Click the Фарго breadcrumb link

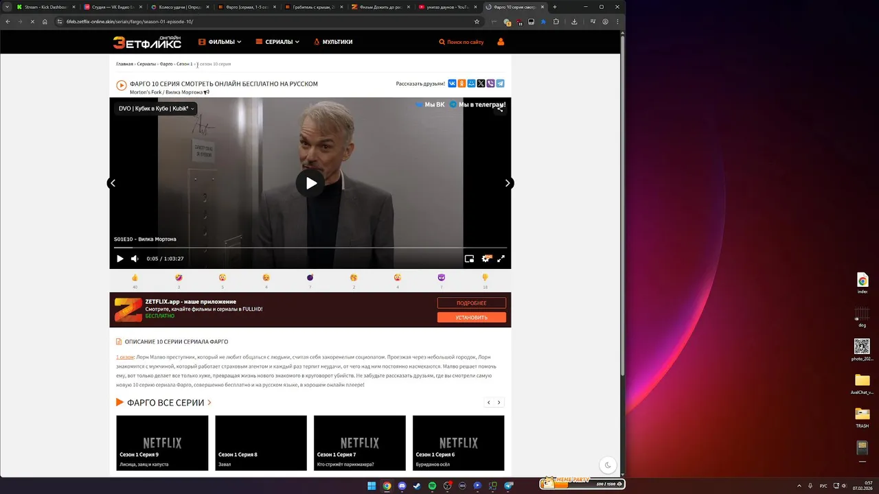tap(166, 64)
